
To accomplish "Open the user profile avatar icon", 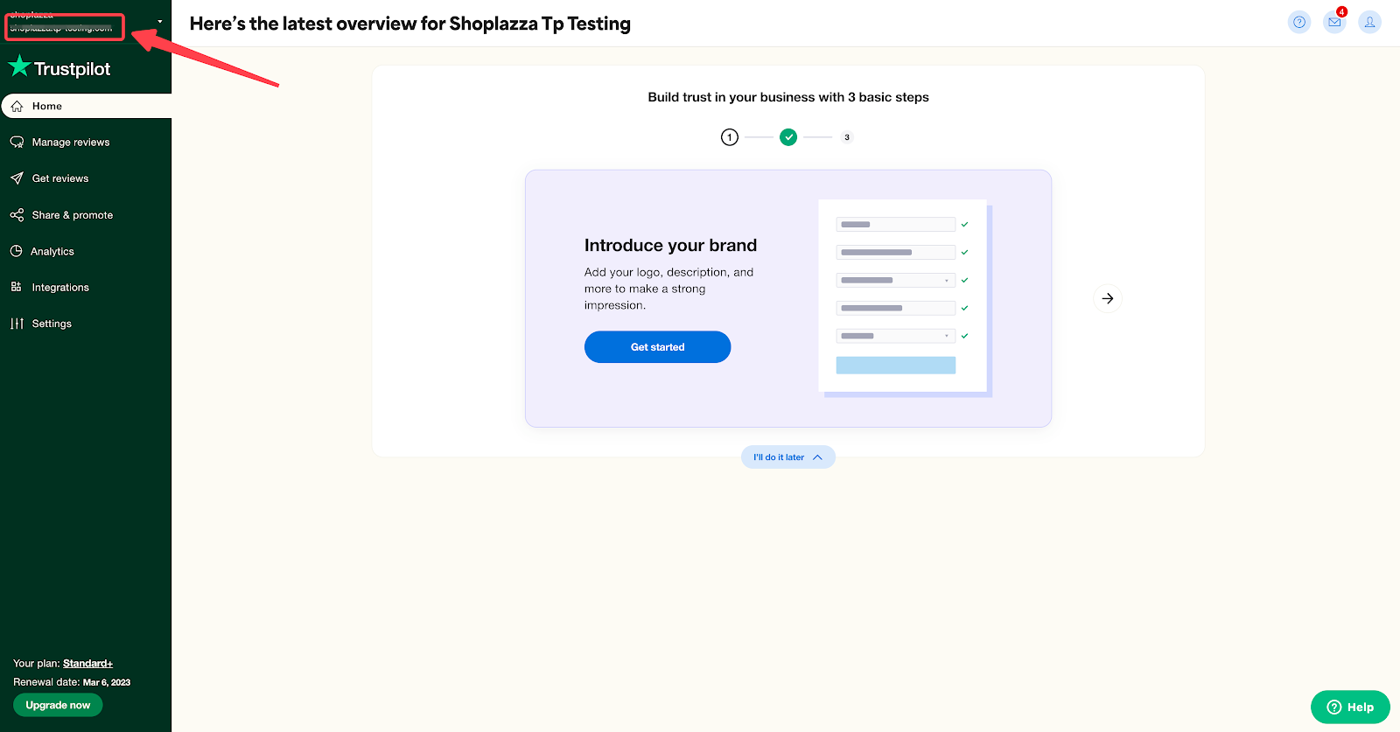I will click(1369, 22).
